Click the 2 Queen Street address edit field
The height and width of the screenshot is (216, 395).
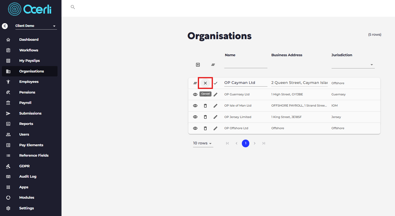coord(299,83)
